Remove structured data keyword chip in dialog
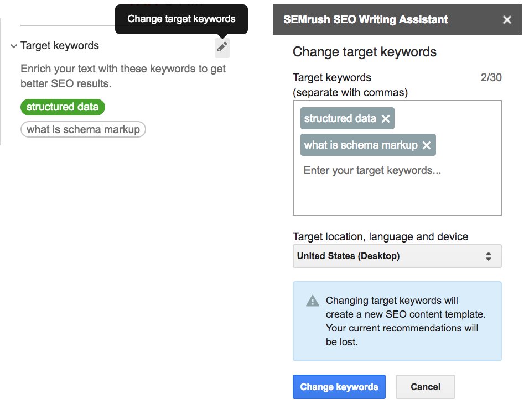Screen dimensions: 529x400 [x=386, y=119]
